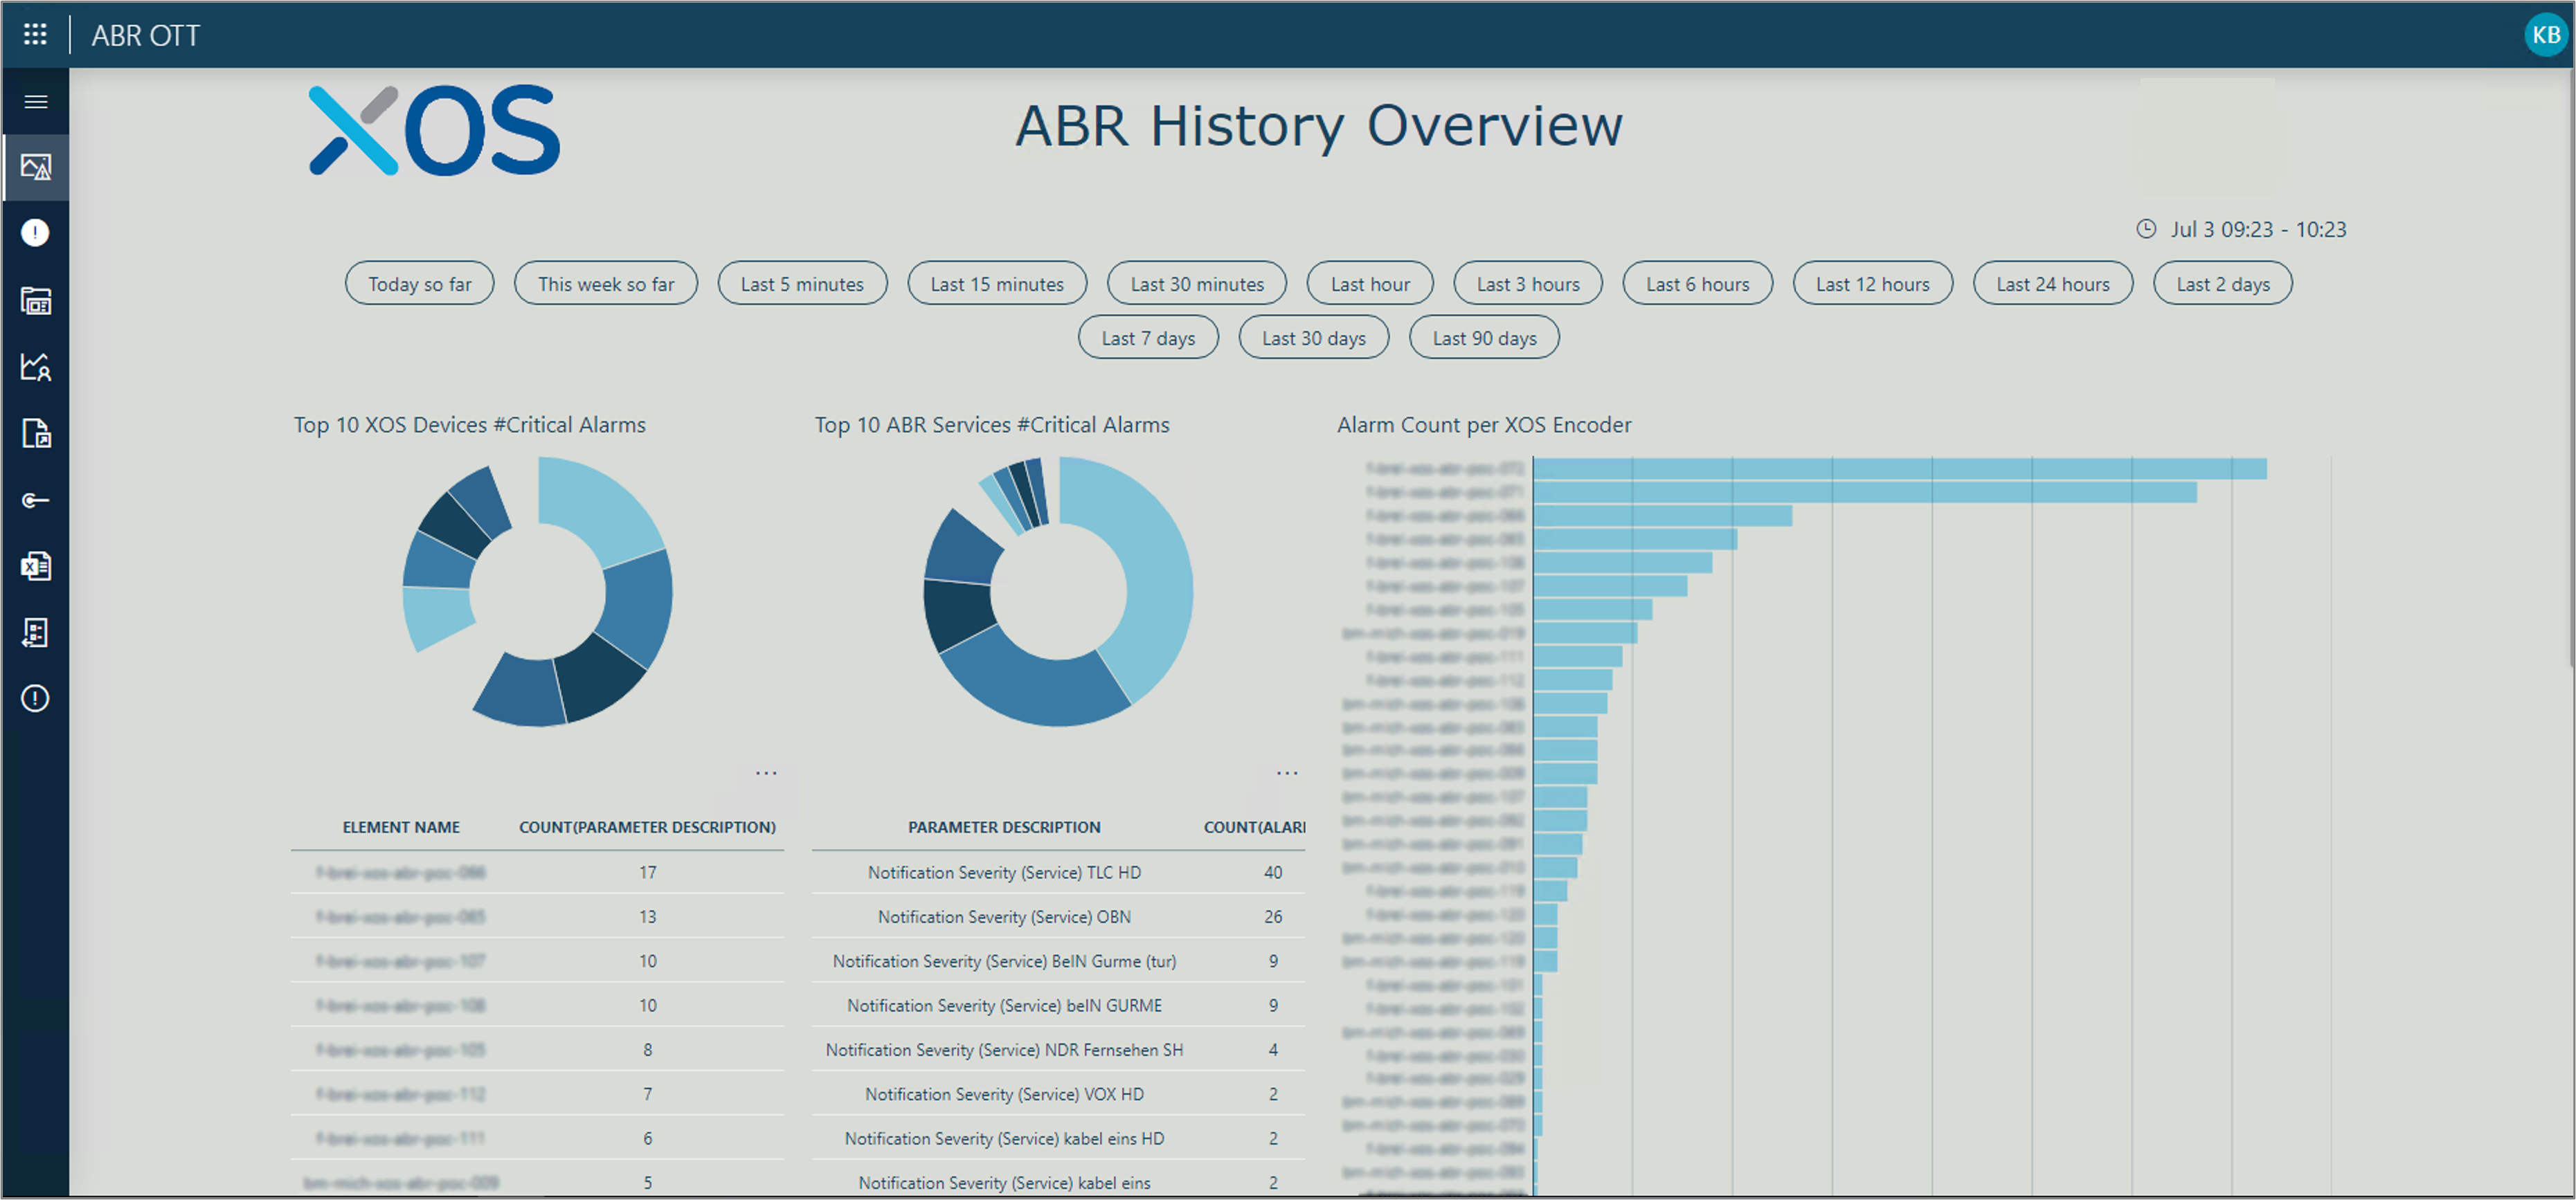
Task: Apply the Last 3 hours range
Action: tap(1528, 284)
